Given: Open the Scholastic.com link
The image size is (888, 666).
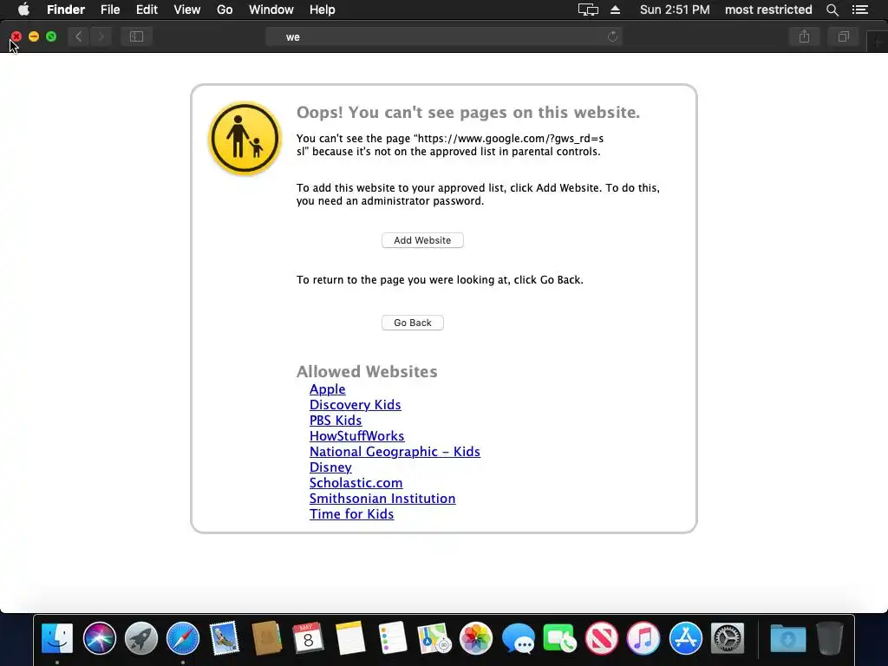Looking at the screenshot, I should coord(356,482).
